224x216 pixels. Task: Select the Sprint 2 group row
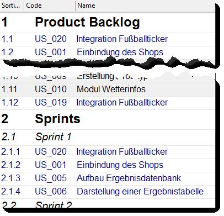[x=108, y=204]
